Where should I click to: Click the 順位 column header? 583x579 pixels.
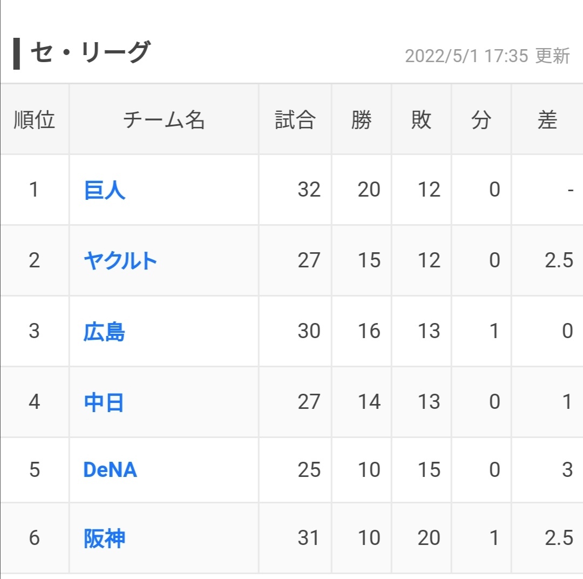(35, 119)
